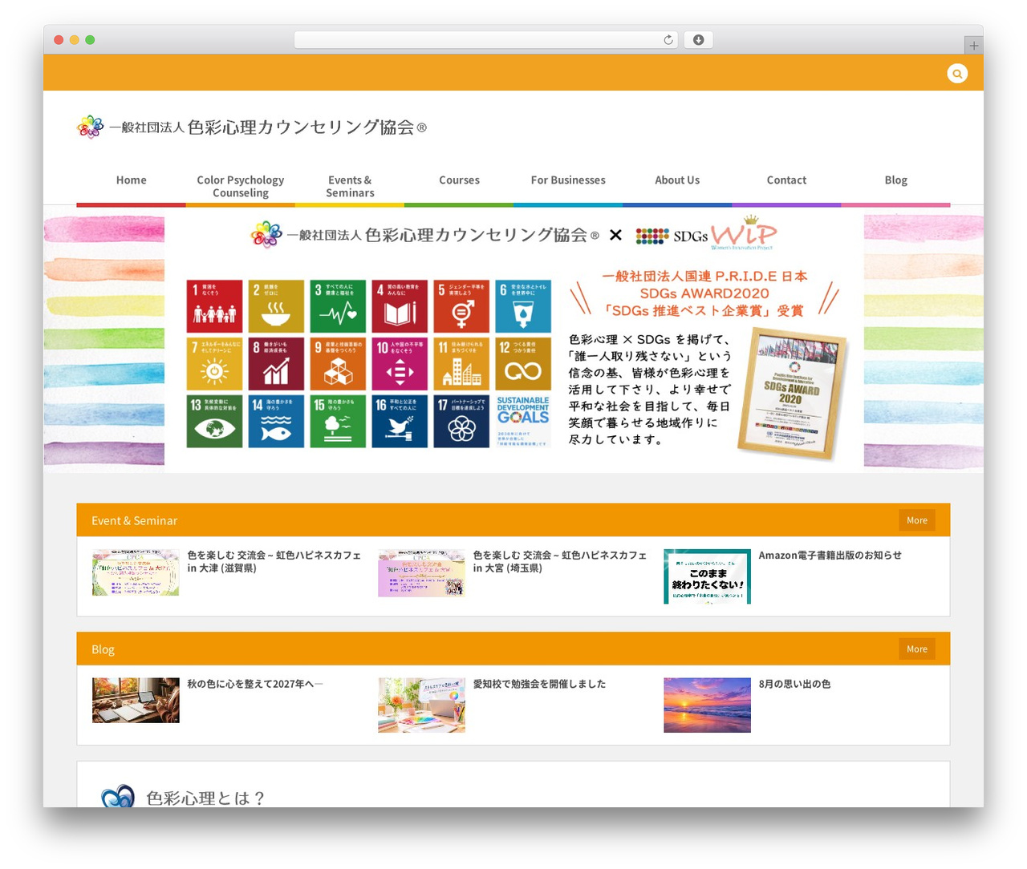
Task: Click the Event & Seminar section heading
Action: (134, 520)
